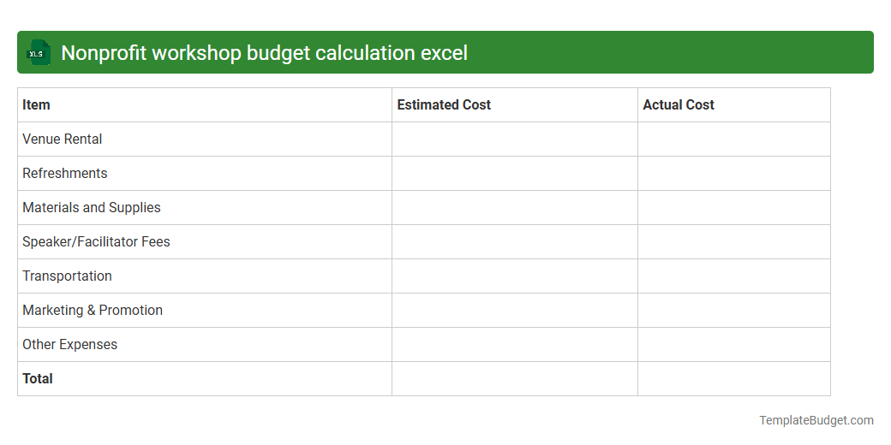Select the 'Total' row label

(x=38, y=378)
